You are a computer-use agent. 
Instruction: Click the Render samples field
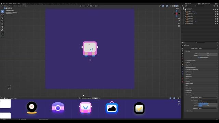(x=208, y=54)
